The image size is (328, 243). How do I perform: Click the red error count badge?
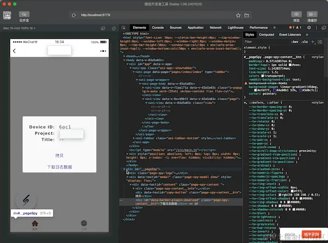tap(292, 27)
